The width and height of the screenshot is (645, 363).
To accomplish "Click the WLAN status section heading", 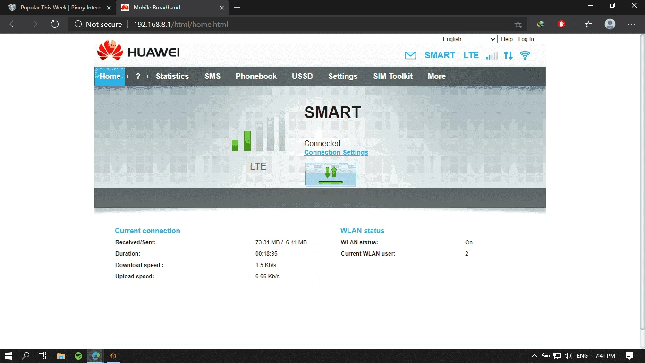I will [x=362, y=231].
